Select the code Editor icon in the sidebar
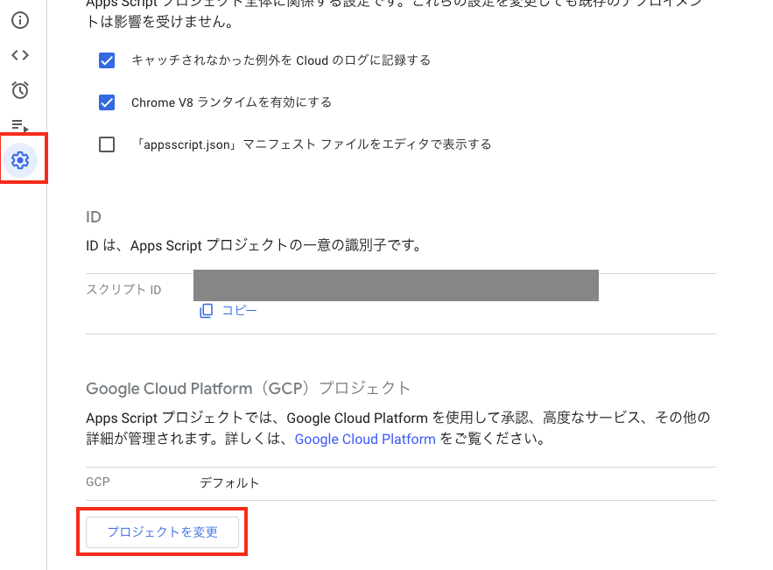Screen dimensions: 773x570 tap(19, 54)
